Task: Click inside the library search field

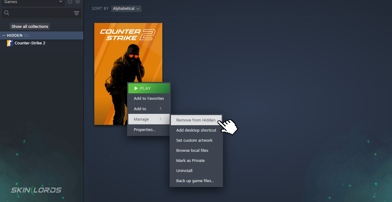Action: pyautogui.click(x=41, y=13)
